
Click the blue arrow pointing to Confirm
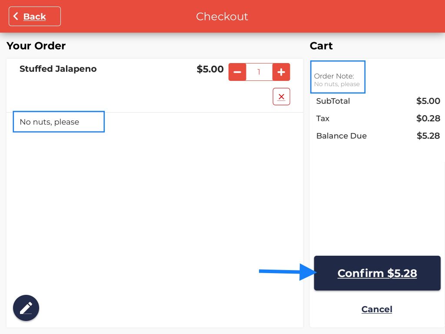pyautogui.click(x=286, y=272)
